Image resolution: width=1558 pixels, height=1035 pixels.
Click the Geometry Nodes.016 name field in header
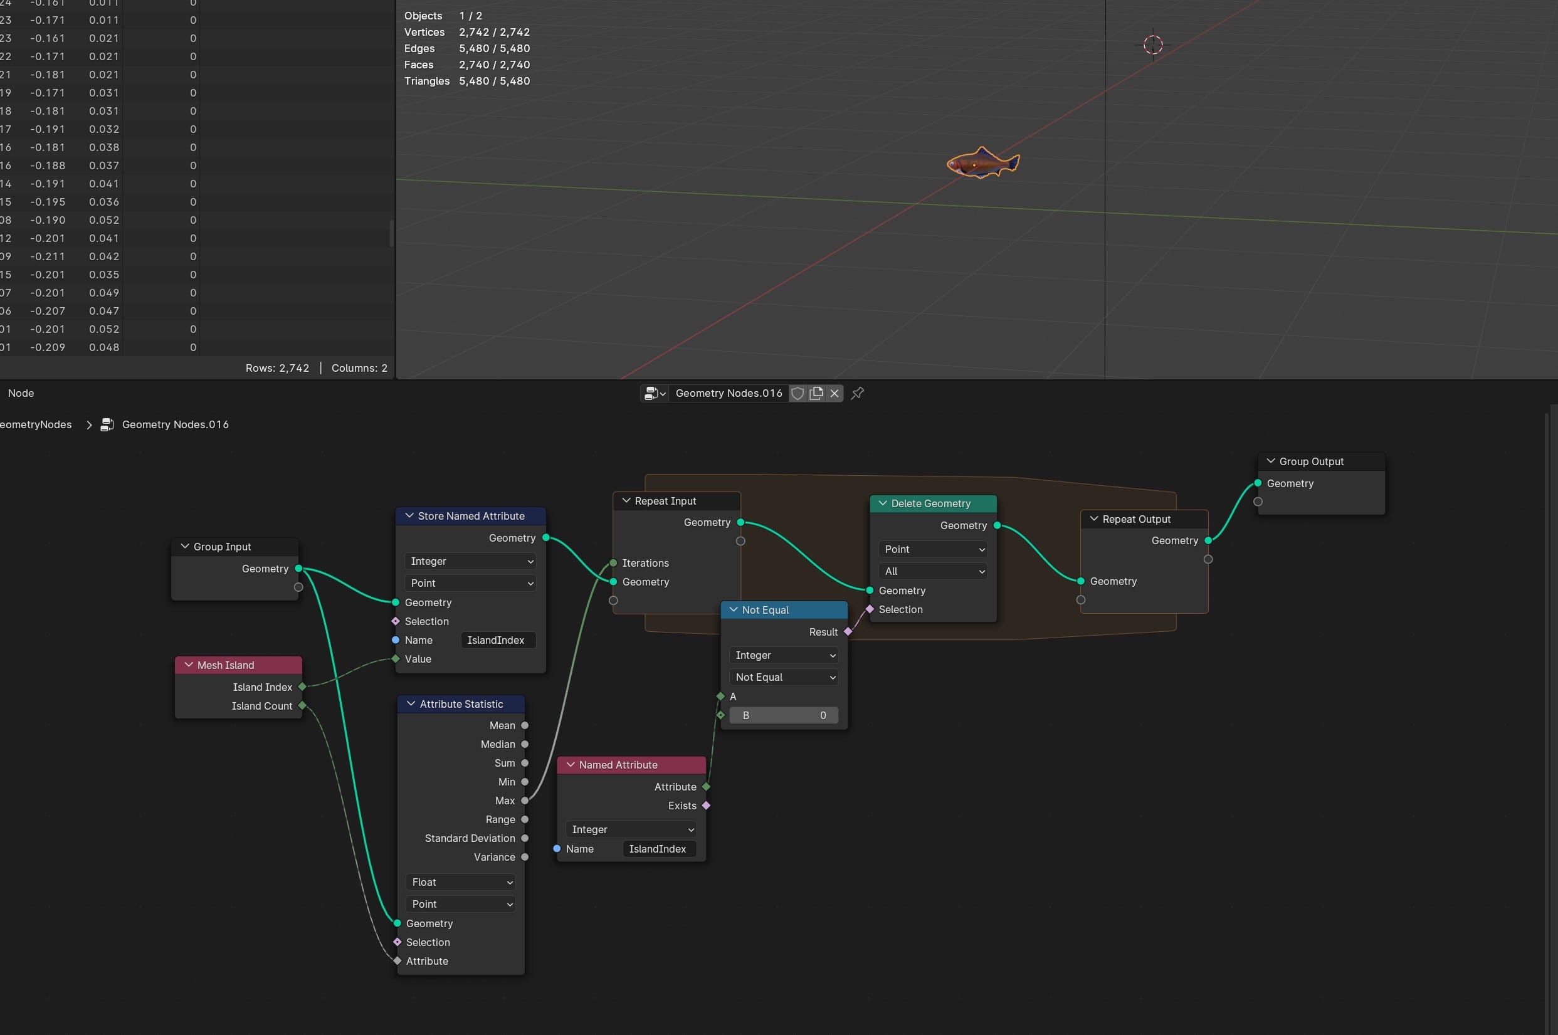[x=728, y=394]
